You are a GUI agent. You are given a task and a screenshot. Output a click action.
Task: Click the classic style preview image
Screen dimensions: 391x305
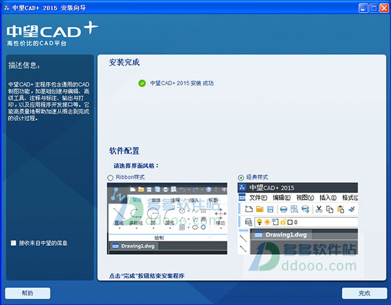pyautogui.click(x=298, y=219)
